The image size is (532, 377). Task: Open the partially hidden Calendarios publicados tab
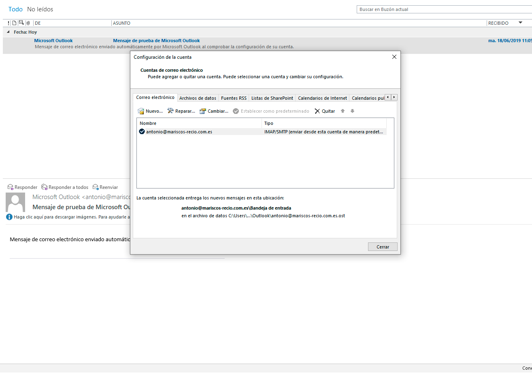[x=368, y=98]
